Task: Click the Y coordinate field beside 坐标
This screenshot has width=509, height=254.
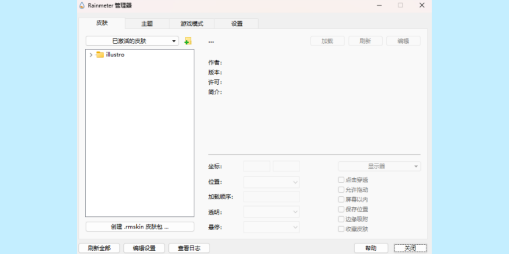Action: pos(286,166)
